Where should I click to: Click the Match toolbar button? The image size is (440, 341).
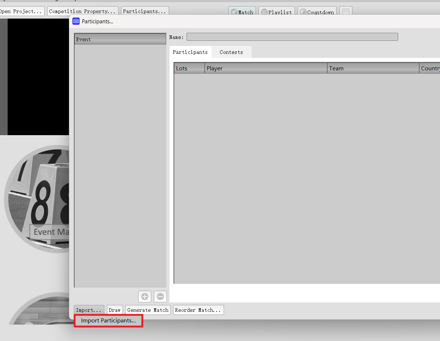click(242, 12)
